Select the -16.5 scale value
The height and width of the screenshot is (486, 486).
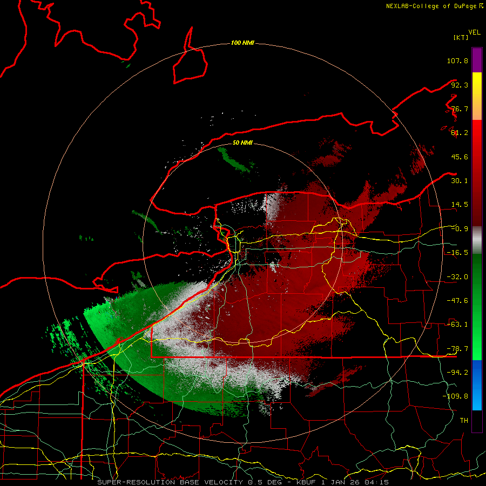[457, 253]
